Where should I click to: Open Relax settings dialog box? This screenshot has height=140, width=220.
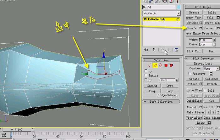209,123
